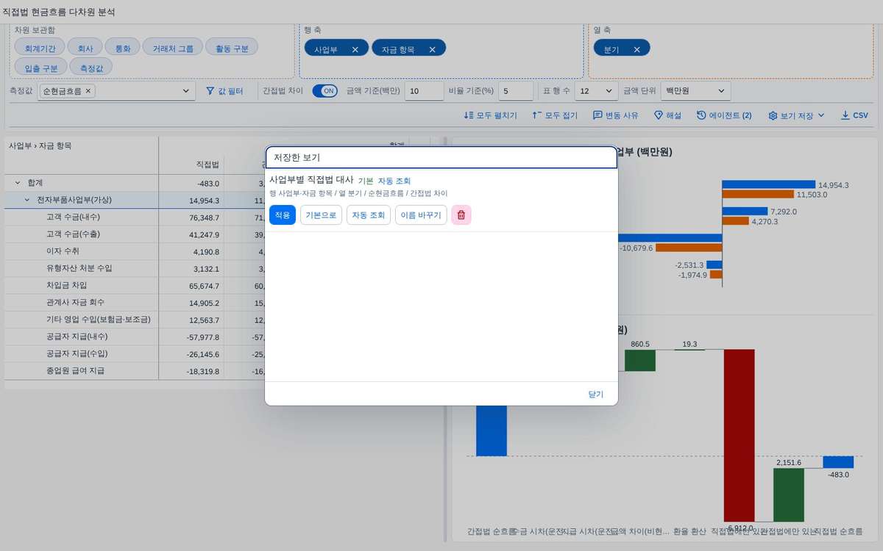Select 측정값 dimension chip
The image size is (883, 551).
[92, 68]
